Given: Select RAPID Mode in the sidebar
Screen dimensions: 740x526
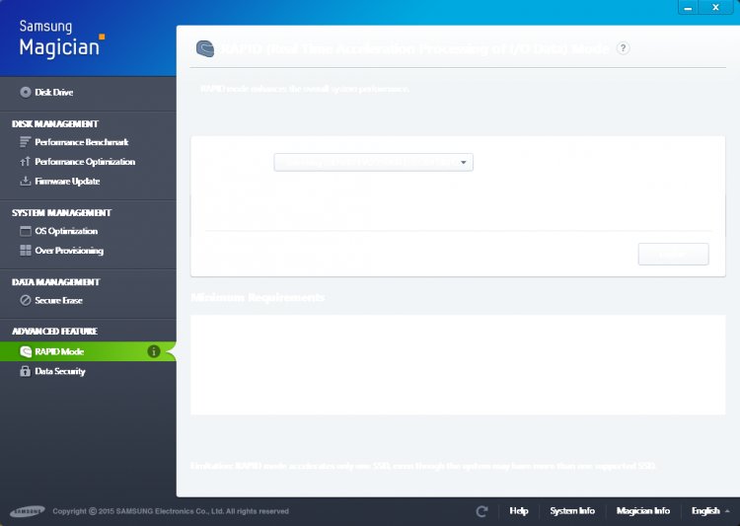Looking at the screenshot, I should click(x=59, y=351).
